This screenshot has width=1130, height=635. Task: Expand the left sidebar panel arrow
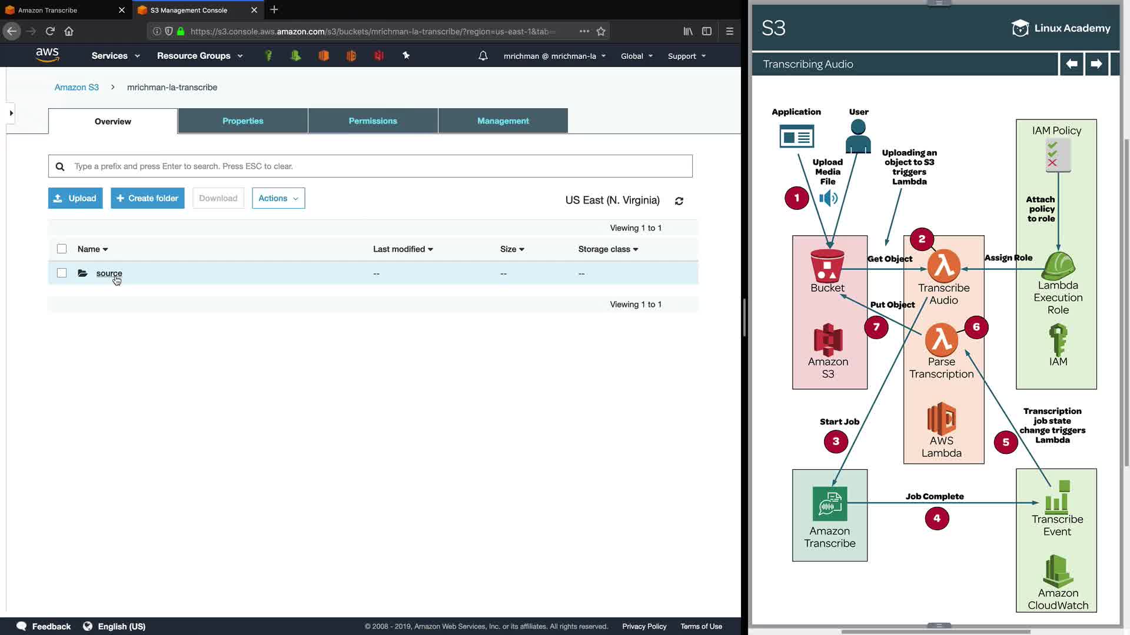point(11,113)
